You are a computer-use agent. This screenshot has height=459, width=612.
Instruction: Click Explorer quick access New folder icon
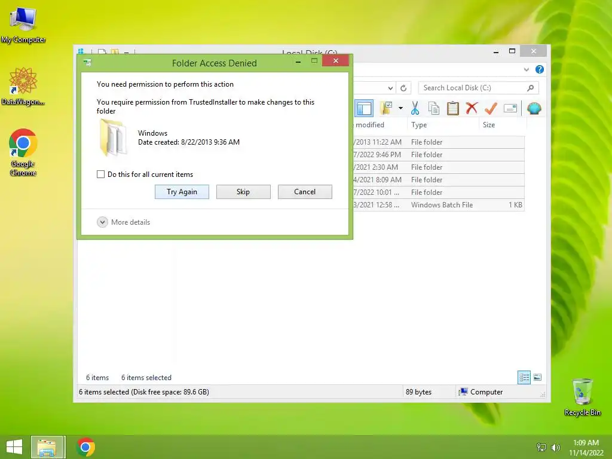pos(115,52)
